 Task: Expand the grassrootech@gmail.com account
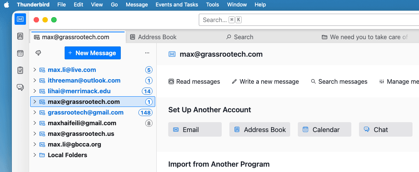(x=34, y=113)
